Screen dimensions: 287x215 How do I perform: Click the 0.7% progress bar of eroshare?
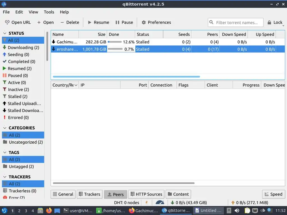115,49
